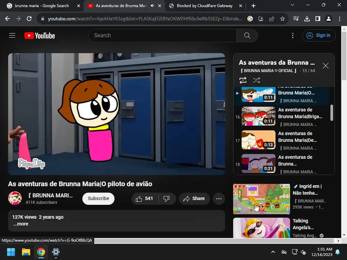
Task: Focus the YouTube Search field
Action: pos(163,35)
